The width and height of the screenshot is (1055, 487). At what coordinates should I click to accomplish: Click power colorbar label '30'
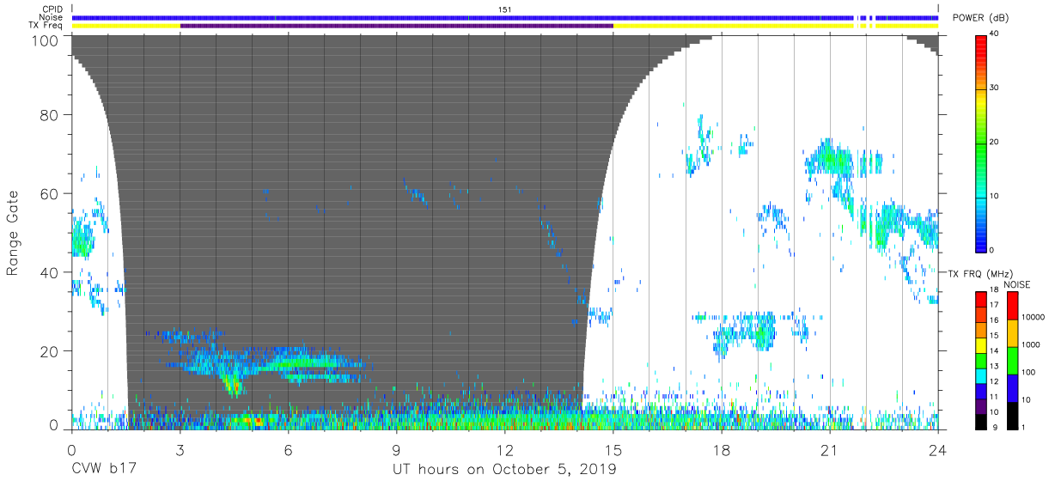click(x=995, y=88)
